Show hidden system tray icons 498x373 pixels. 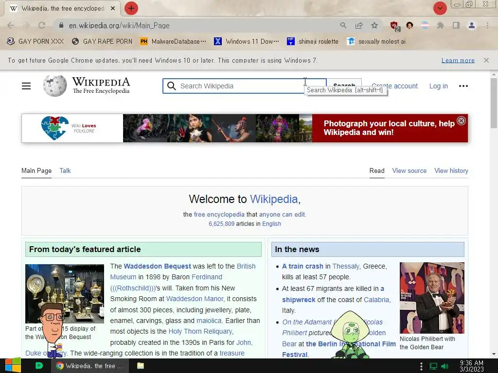(421, 366)
